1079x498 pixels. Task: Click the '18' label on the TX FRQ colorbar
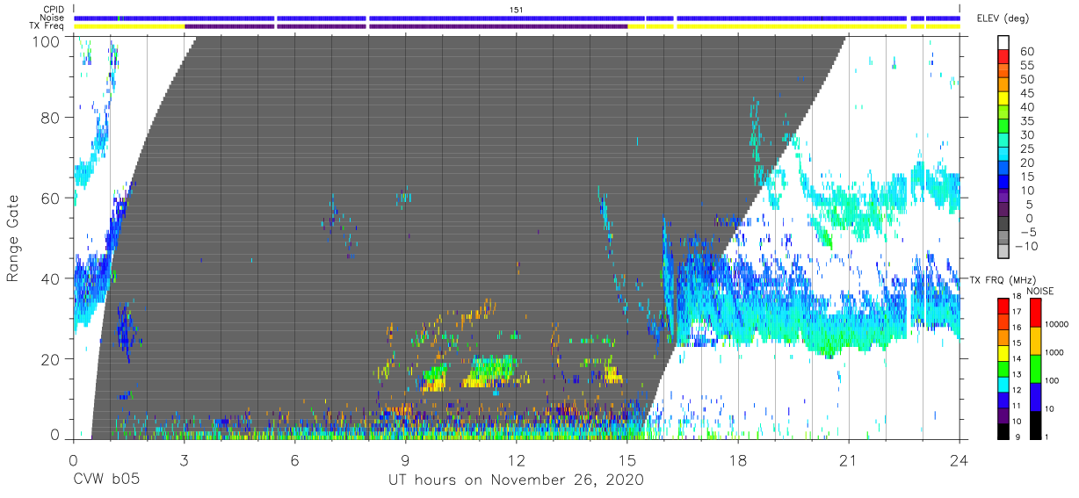[x=1017, y=296]
